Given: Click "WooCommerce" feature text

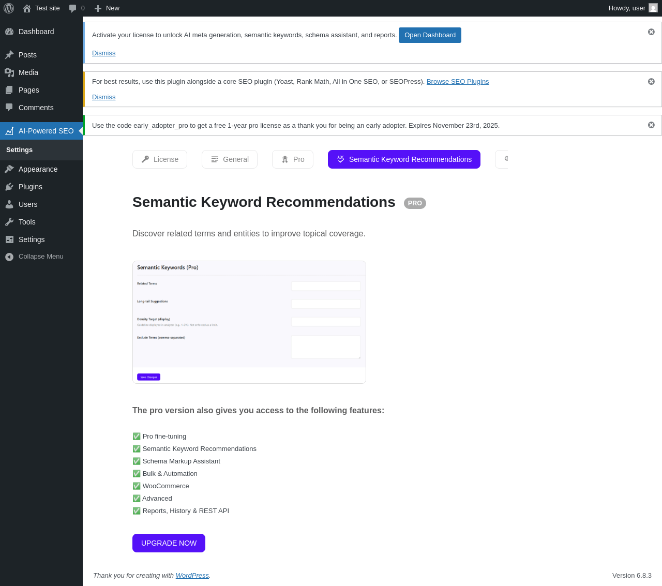Looking at the screenshot, I should (x=166, y=486).
